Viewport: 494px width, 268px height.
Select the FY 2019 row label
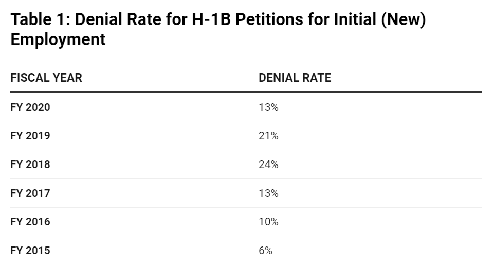(30, 136)
